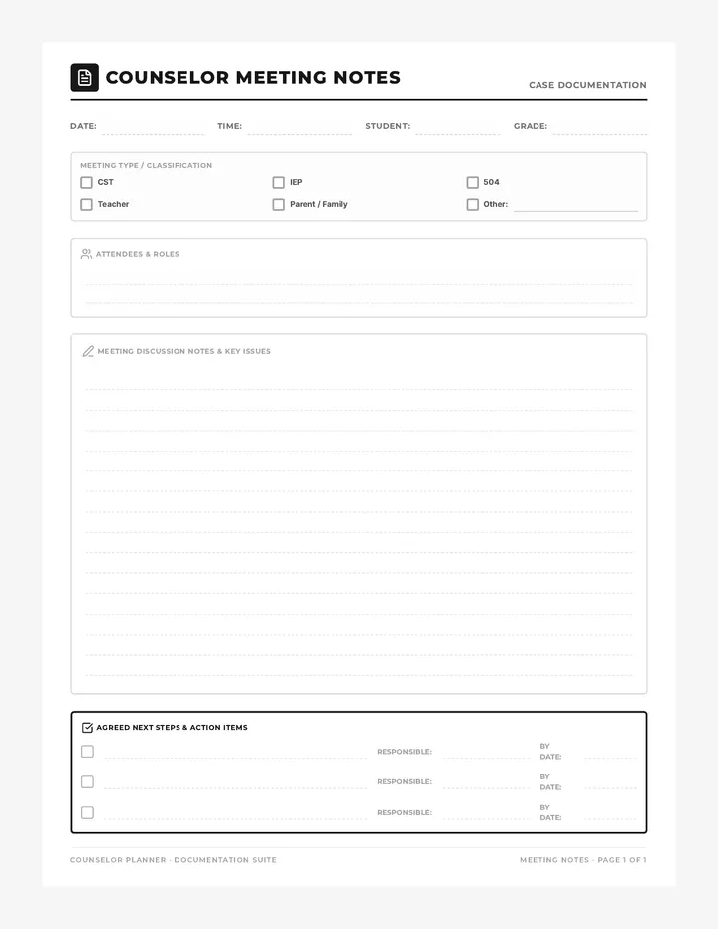Click the checkmark icon beside Agreed Next Steps

(87, 727)
